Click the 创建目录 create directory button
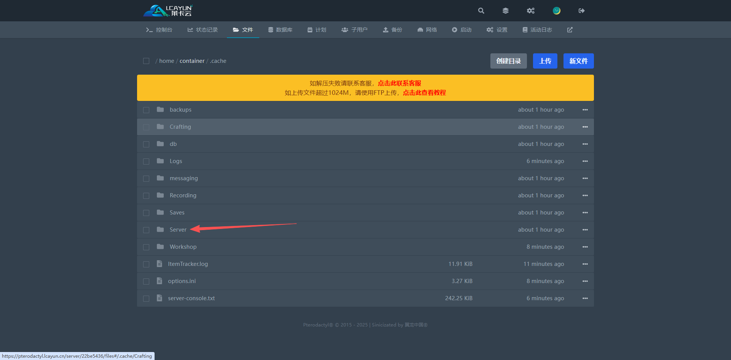731x360 pixels. 508,61
